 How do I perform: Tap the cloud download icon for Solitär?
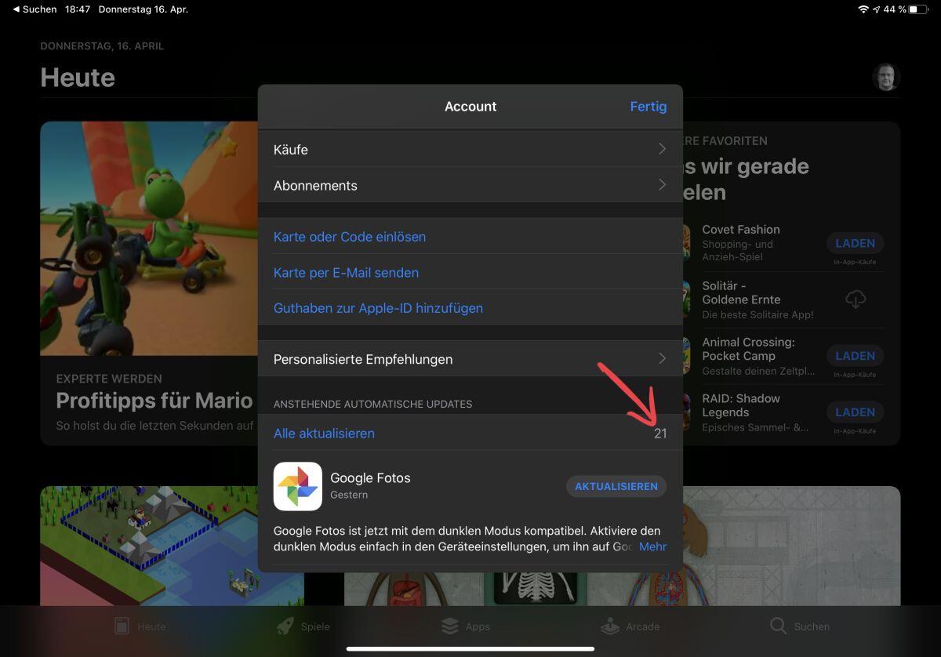coord(855,299)
